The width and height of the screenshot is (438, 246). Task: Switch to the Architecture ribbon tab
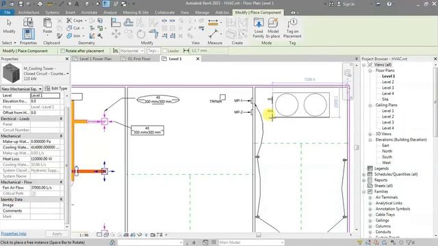point(29,12)
